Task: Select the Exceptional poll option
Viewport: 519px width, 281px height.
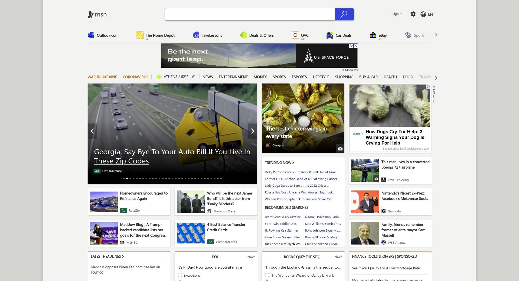Action: pos(180,275)
